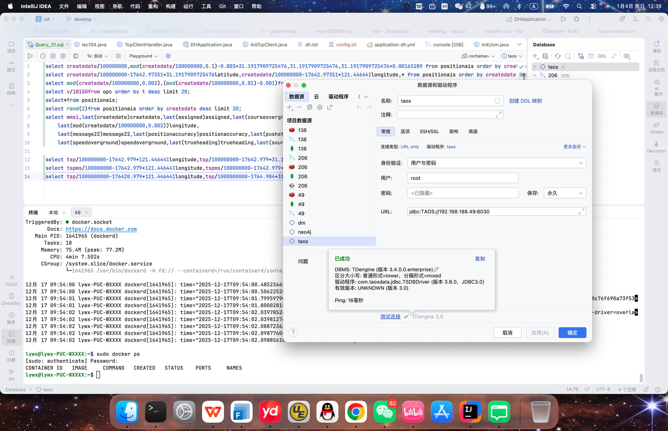Click the 测试连接 test connection link
668x431 pixels.
pos(390,316)
